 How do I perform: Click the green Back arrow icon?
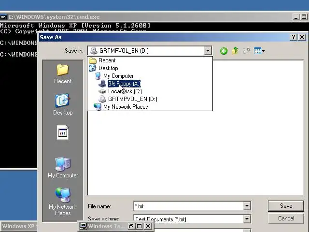point(224,51)
